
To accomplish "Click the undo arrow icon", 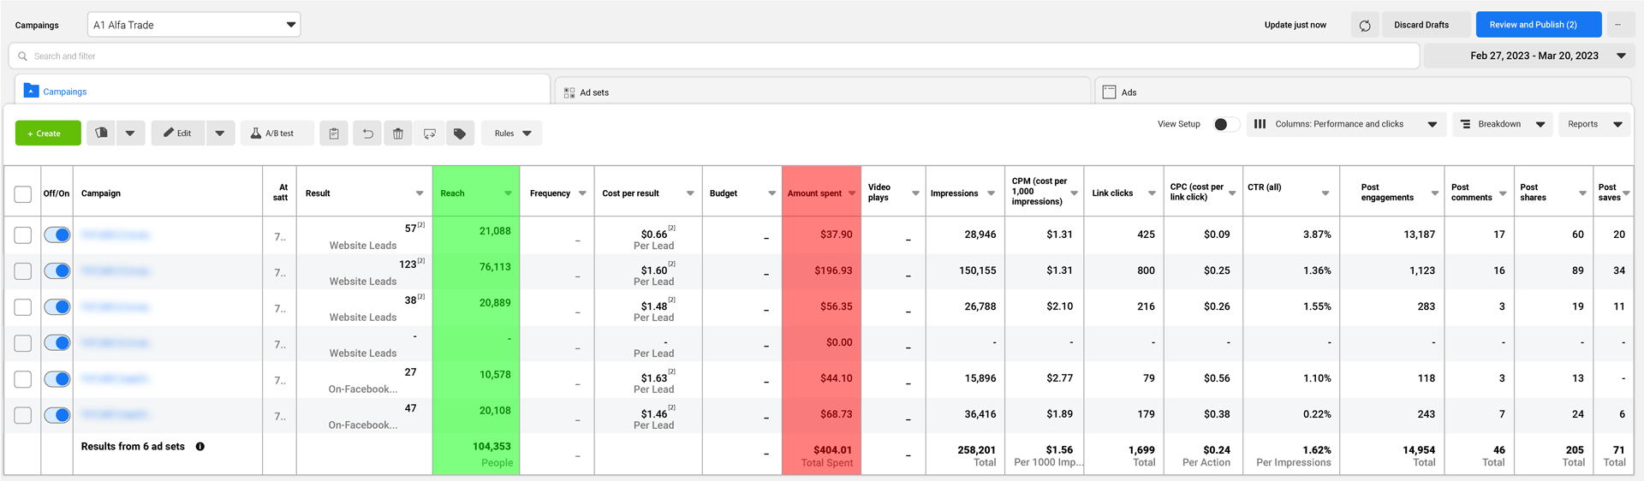I will click(x=367, y=134).
